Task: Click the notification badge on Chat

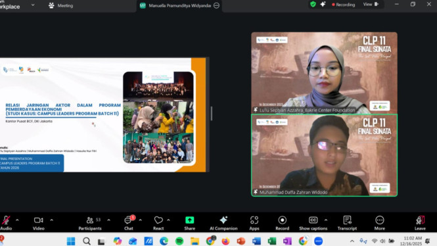Action: pos(133,217)
